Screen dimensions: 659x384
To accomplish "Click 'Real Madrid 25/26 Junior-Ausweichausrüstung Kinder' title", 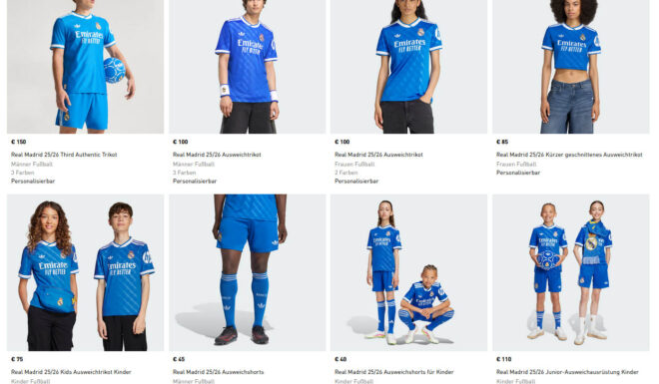I will 567,372.
